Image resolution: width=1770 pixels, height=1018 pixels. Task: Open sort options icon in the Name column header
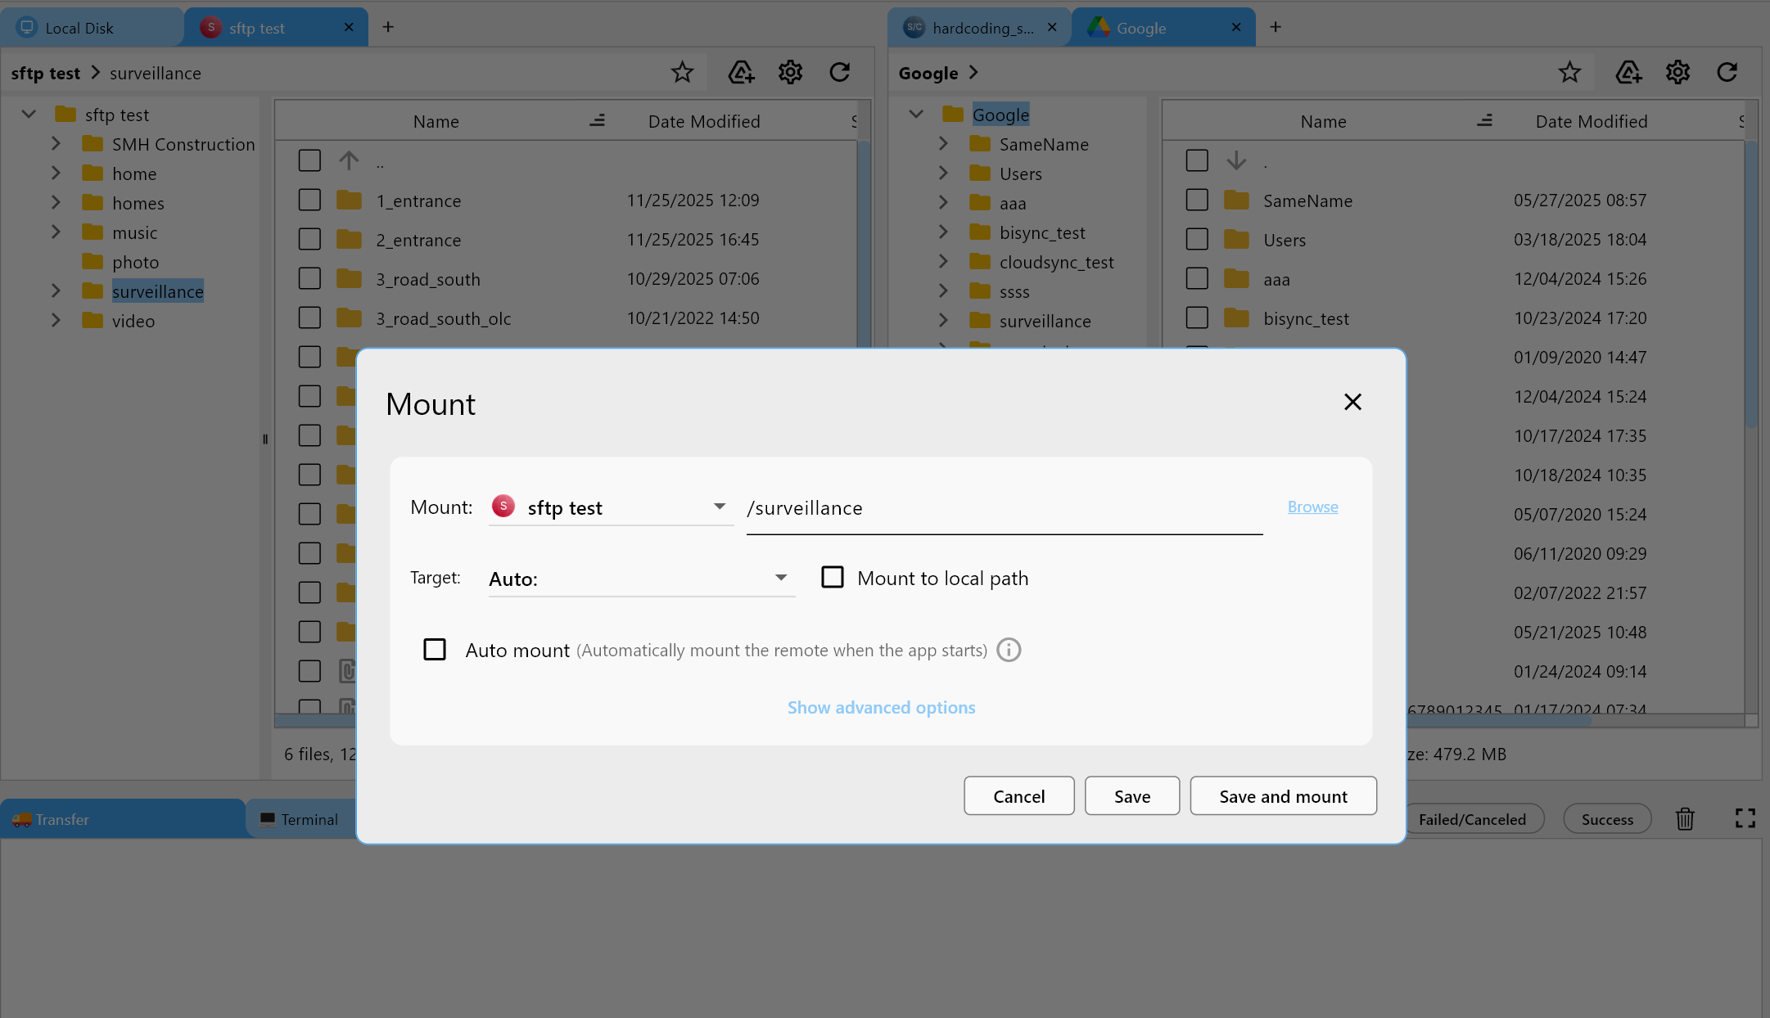(598, 120)
